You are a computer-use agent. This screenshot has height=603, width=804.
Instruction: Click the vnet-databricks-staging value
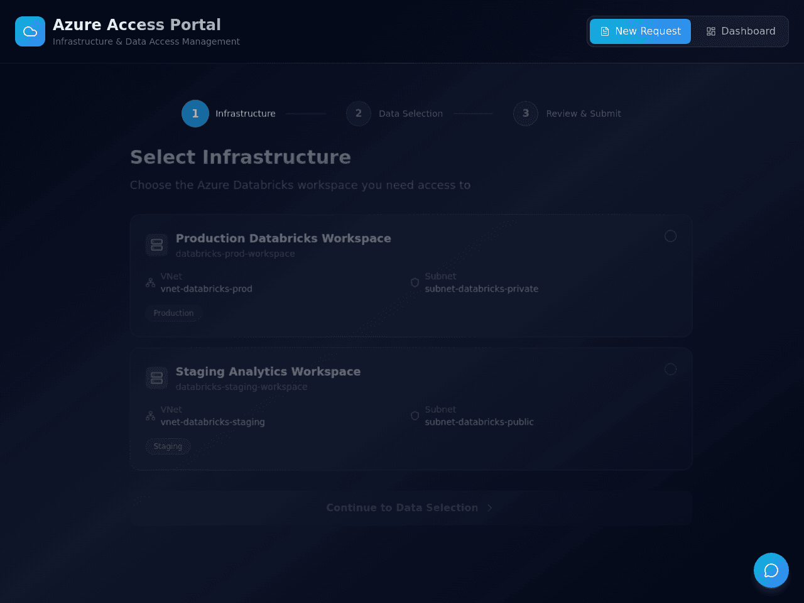click(213, 422)
